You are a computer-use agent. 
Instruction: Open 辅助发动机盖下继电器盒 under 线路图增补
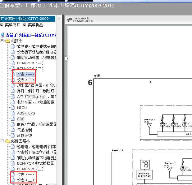(36, 158)
